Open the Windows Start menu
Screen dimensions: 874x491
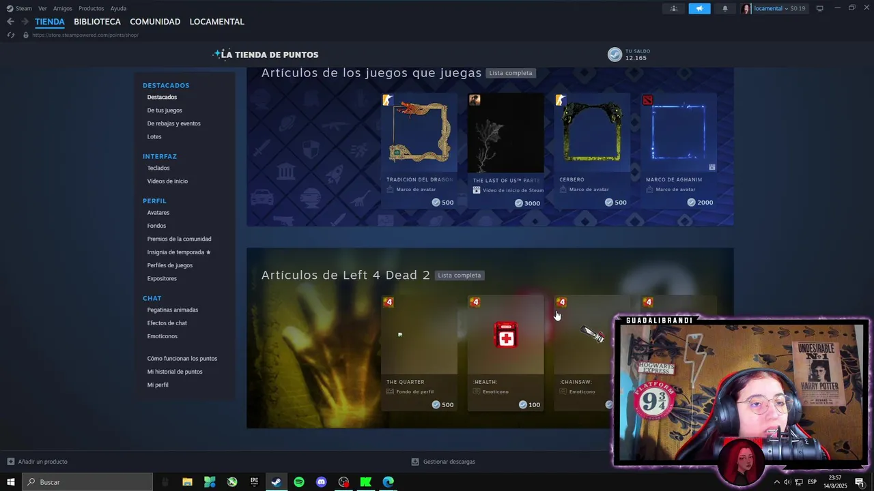pos(11,482)
